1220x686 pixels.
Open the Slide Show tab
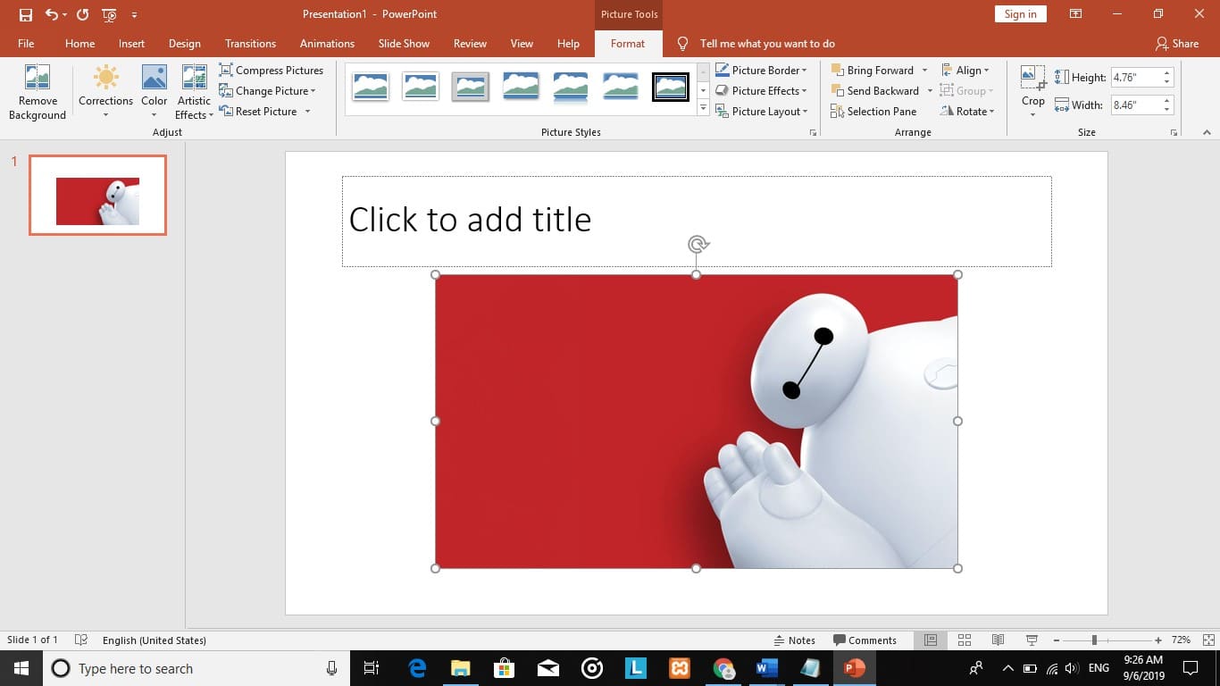click(404, 43)
